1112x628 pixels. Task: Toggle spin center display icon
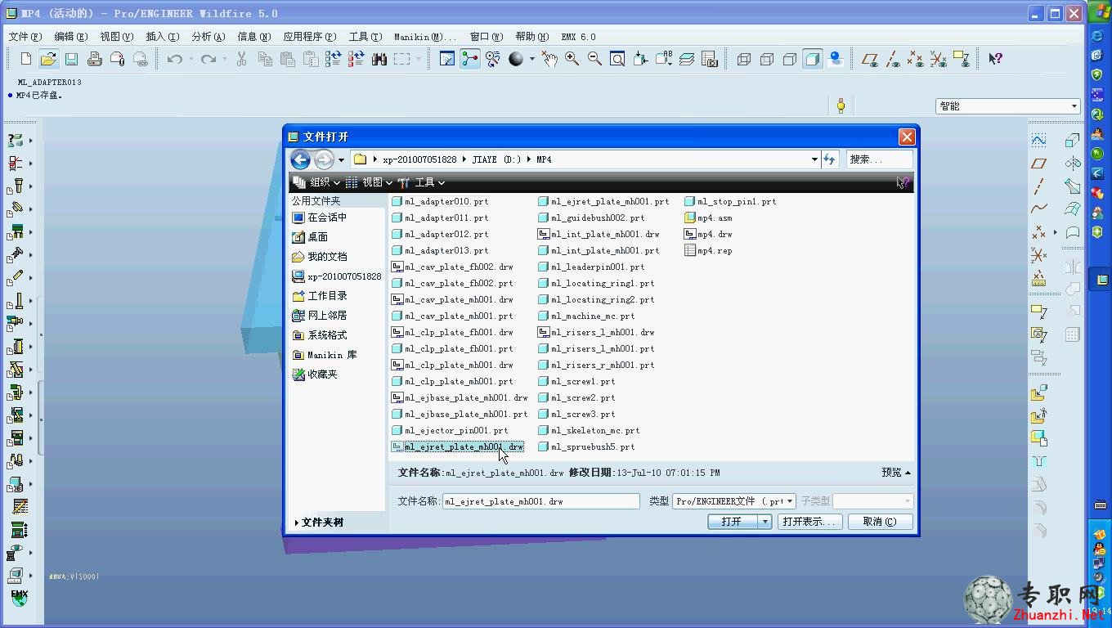pos(470,59)
